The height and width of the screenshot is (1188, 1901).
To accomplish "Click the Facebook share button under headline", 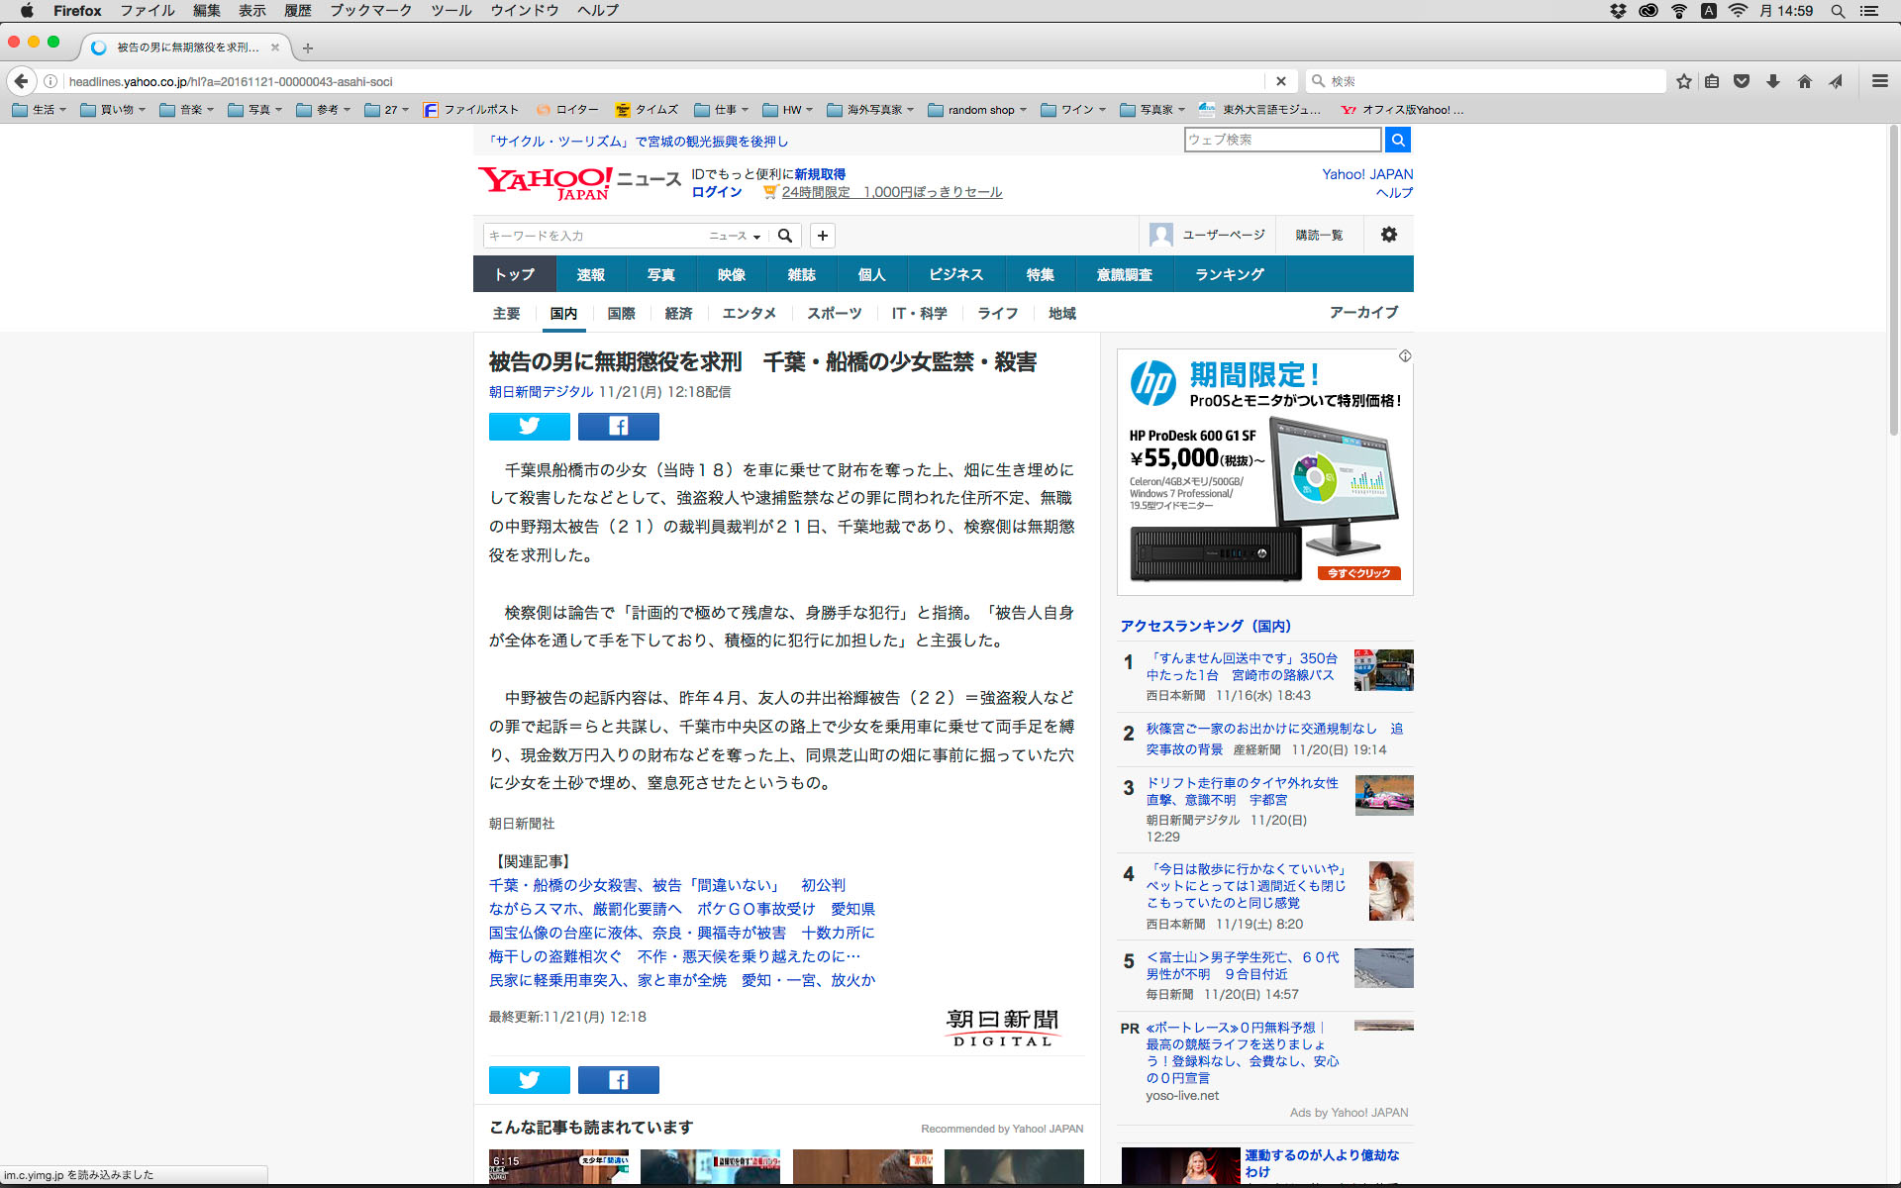I will (x=618, y=426).
